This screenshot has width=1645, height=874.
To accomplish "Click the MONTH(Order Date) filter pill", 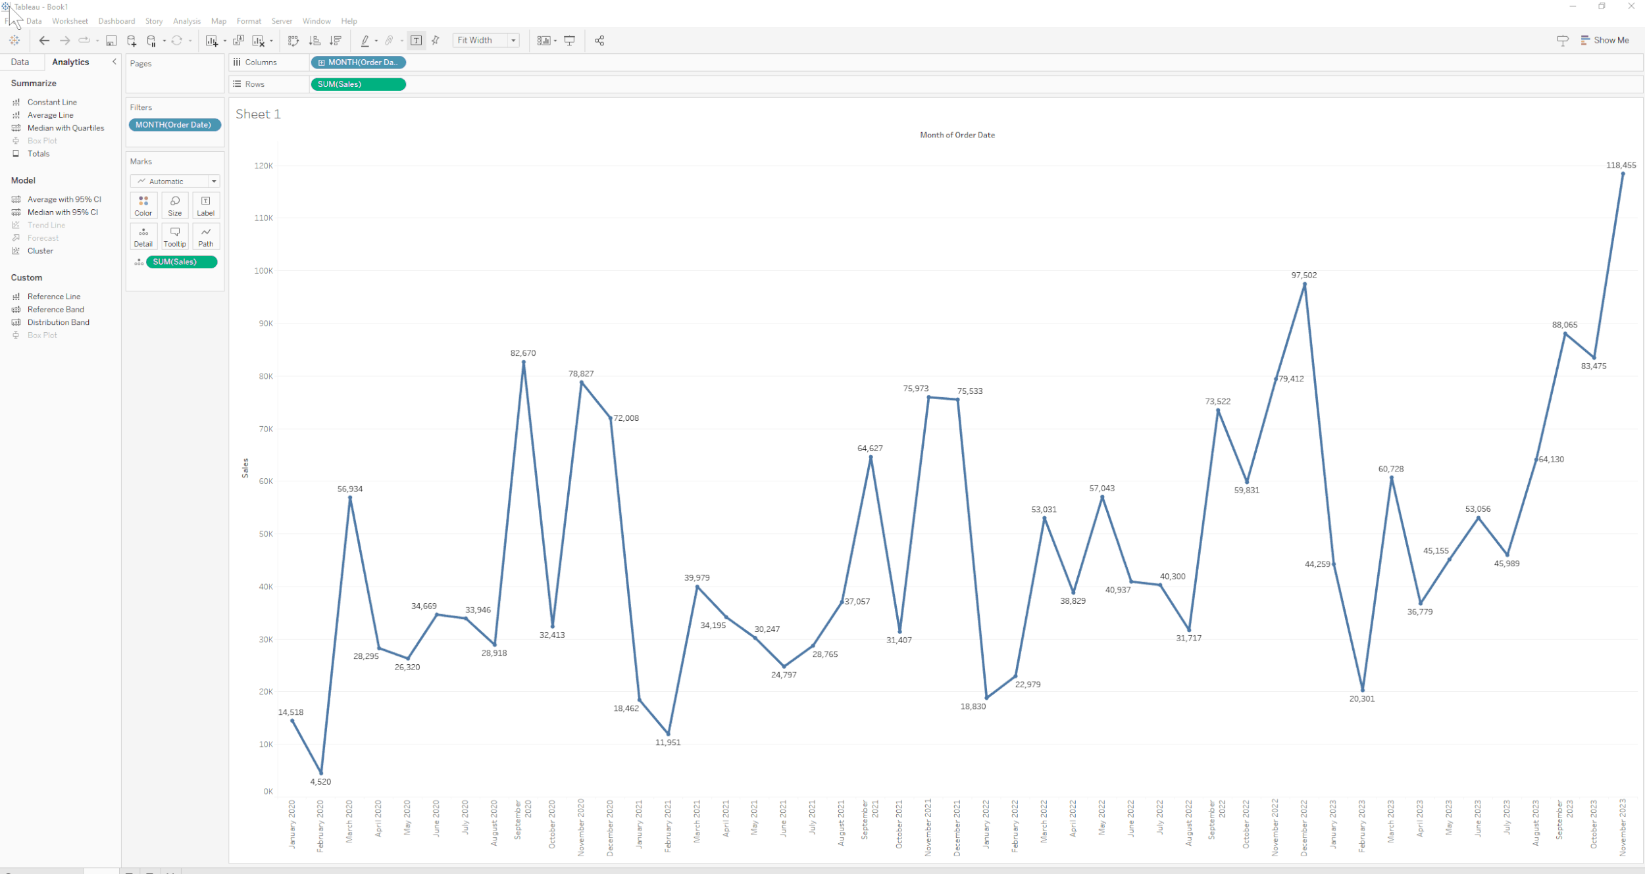I will [174, 125].
